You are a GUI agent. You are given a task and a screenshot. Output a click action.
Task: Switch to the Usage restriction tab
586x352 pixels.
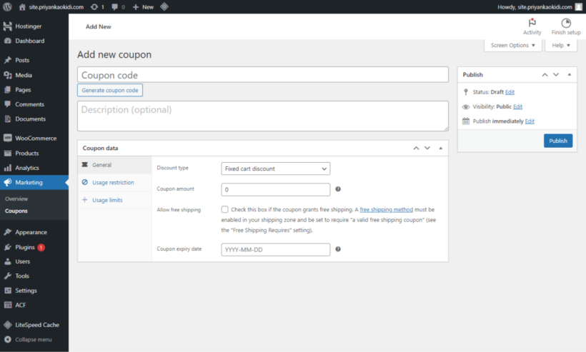(x=113, y=183)
